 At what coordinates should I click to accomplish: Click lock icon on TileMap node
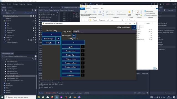coord(33,28)
